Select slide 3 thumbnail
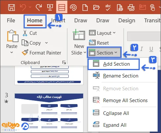161x133 pixels. point(49,113)
